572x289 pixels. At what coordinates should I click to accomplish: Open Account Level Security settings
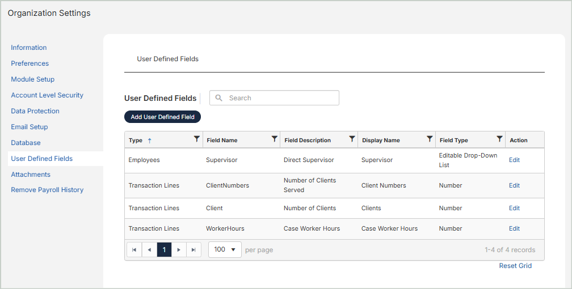pos(47,95)
